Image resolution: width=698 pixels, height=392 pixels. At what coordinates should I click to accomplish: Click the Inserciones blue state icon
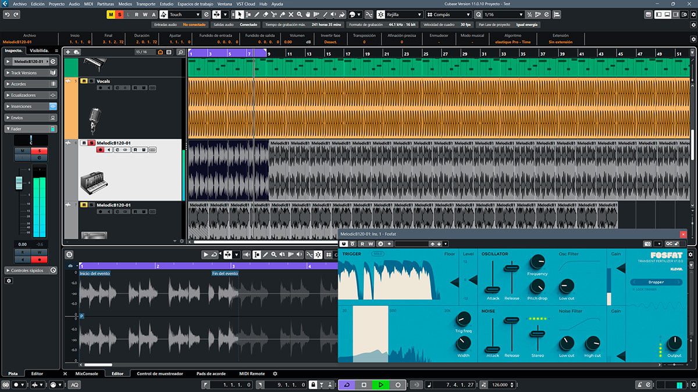tap(53, 106)
